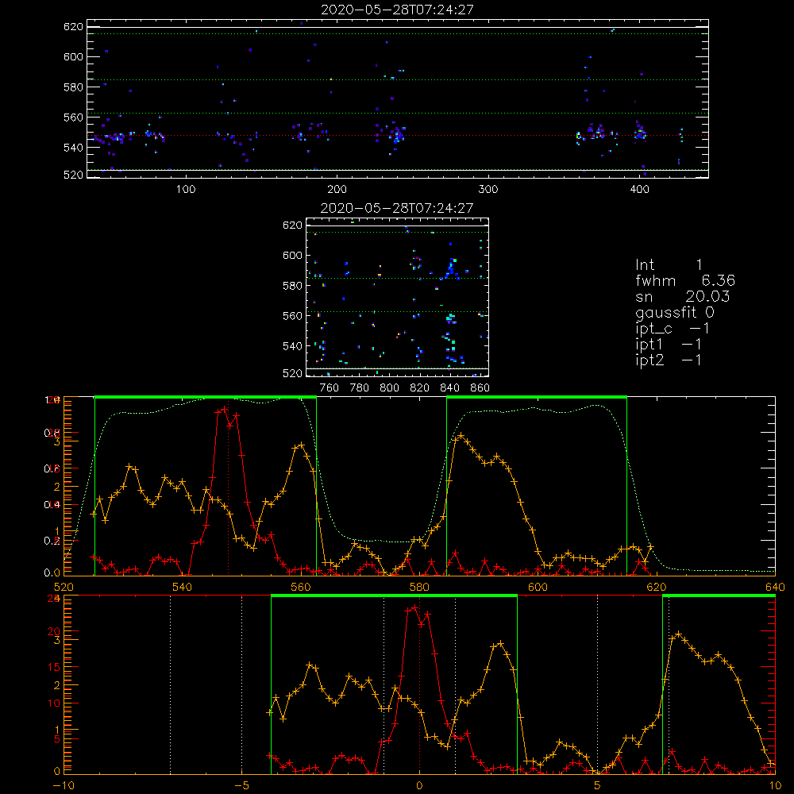Click the 'ipt_c -1' text entry
This screenshot has height=794, width=794.
click(x=673, y=329)
